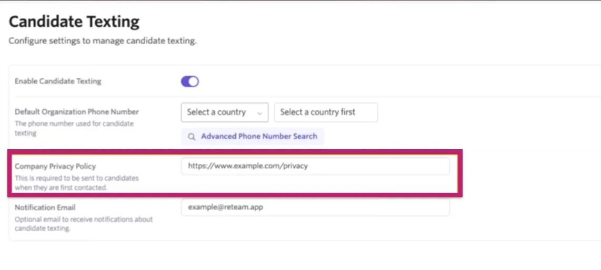Screen dimensions: 601x270
Task: Toggle the Enable Candidate Texting switch
Action: pyautogui.click(x=190, y=81)
